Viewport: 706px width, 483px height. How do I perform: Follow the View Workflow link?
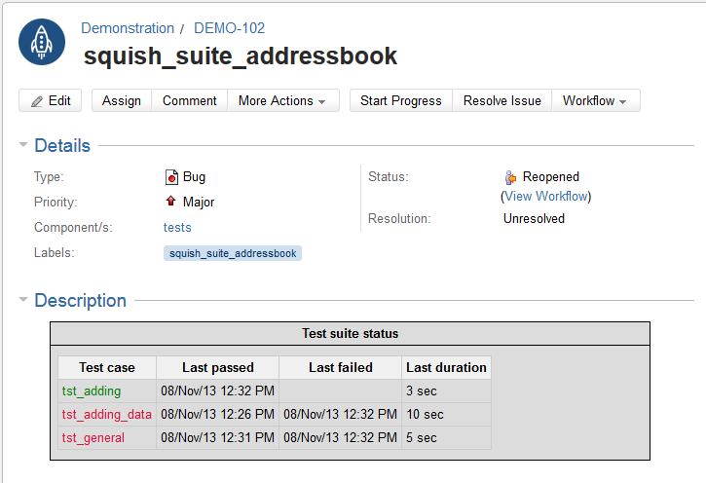(x=545, y=197)
